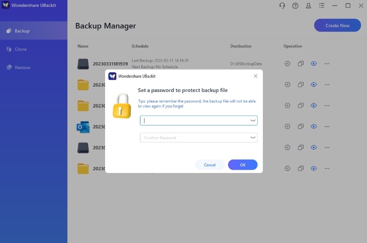Screen dimensions: 367x243
Task: Click the Next Backup: No Schedule text
Action: [155, 67]
